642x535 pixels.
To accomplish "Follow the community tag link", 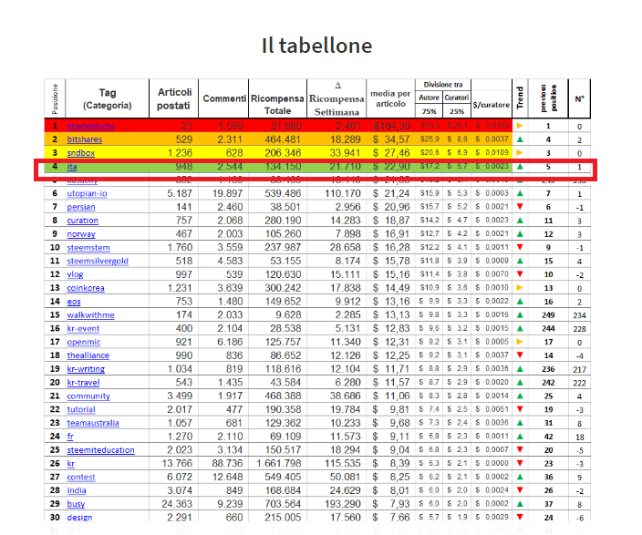I will coord(88,396).
